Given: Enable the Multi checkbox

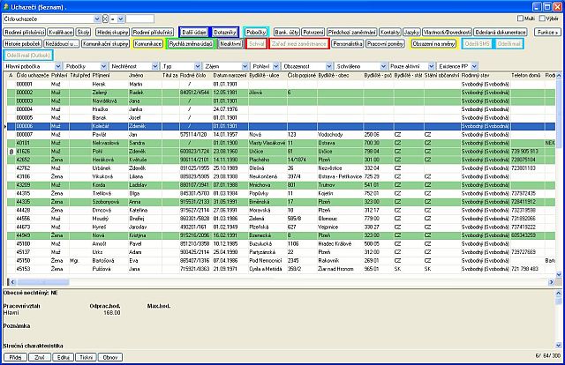Looking at the screenshot, I should (520, 19).
